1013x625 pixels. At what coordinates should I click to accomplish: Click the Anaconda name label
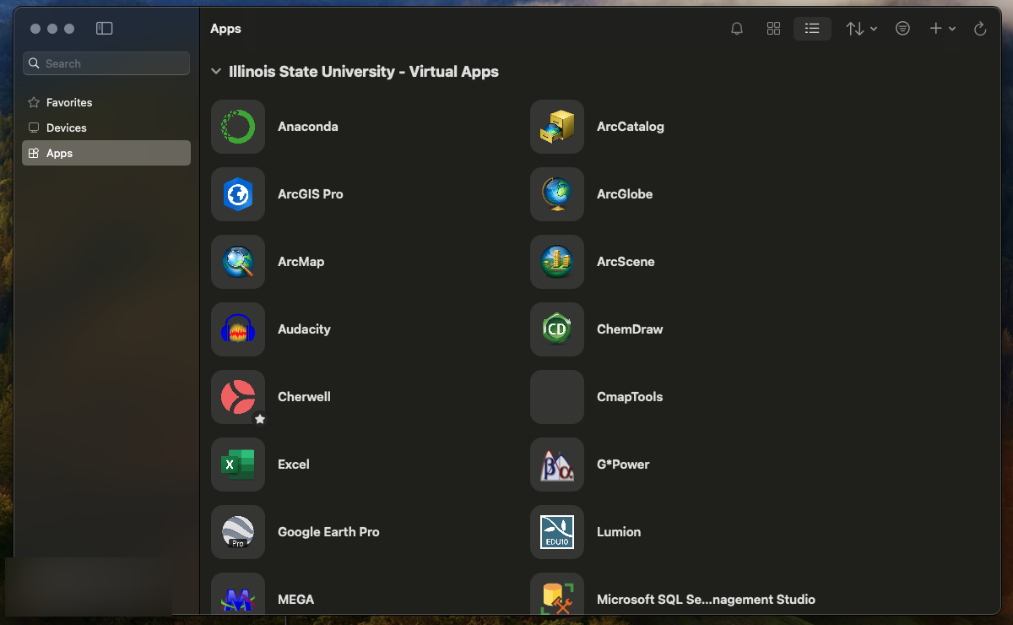click(308, 127)
